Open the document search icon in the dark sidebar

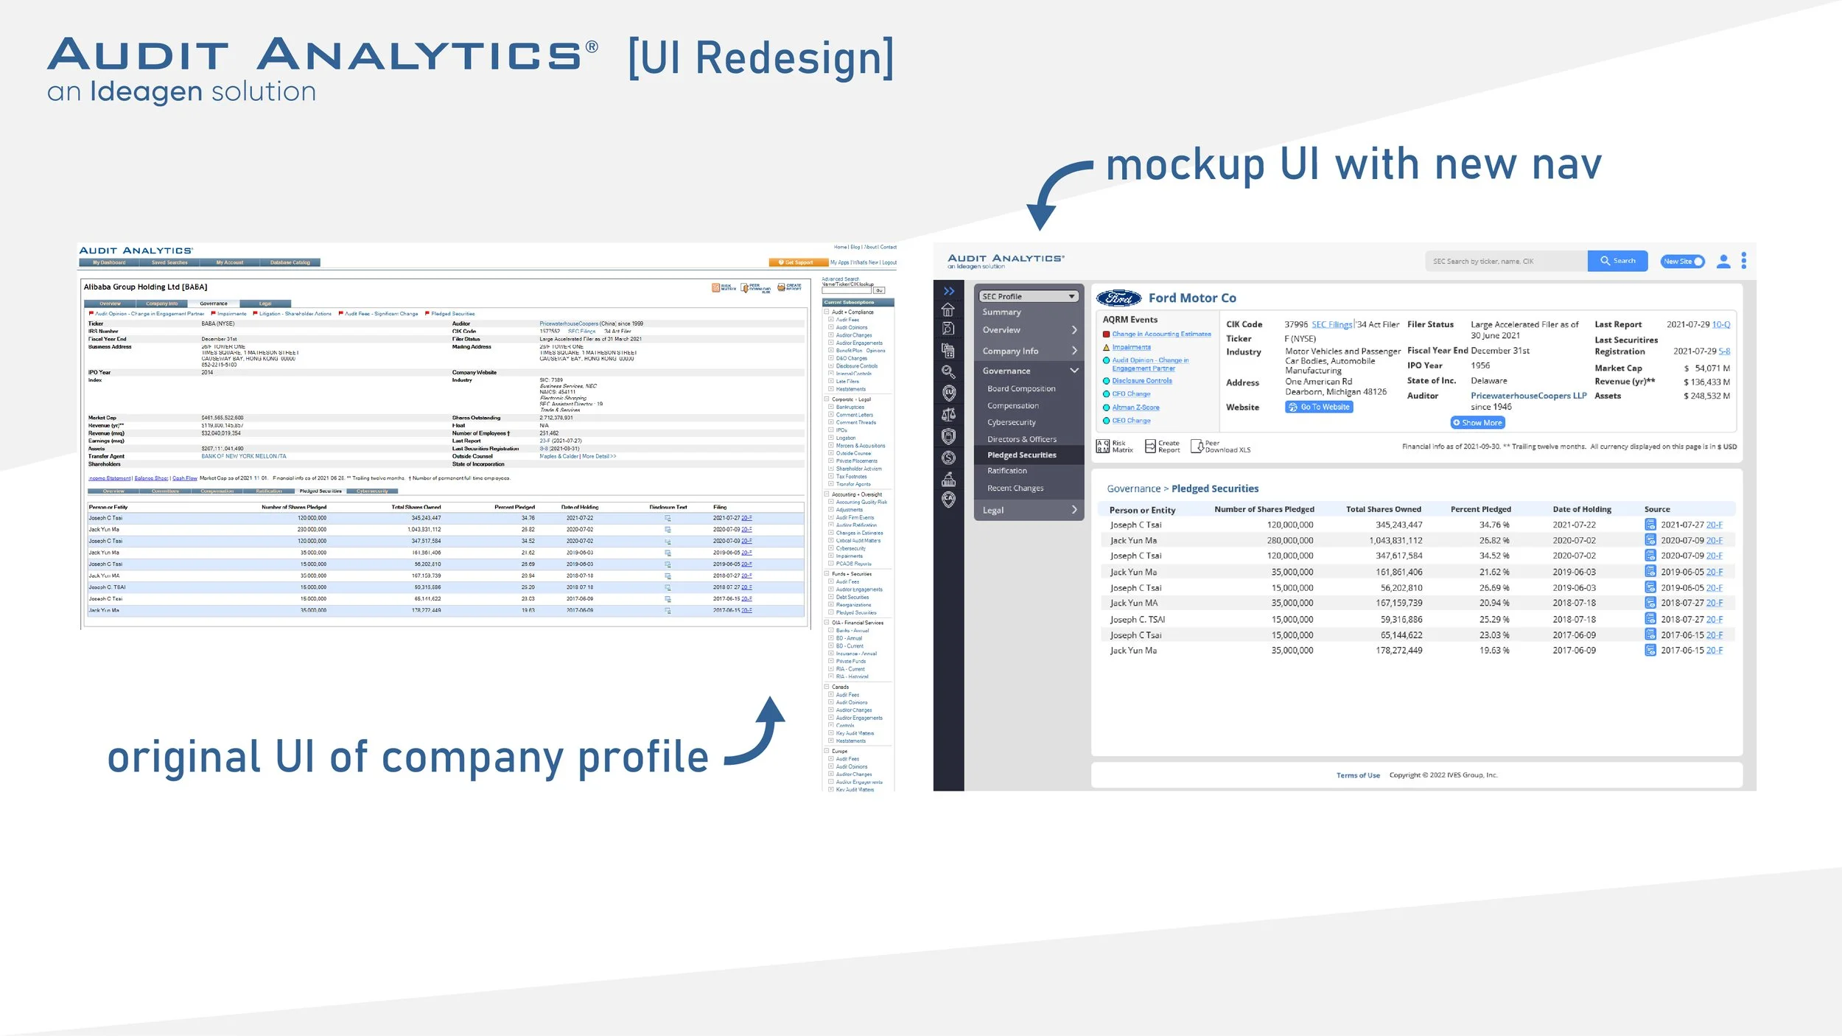coord(948,329)
